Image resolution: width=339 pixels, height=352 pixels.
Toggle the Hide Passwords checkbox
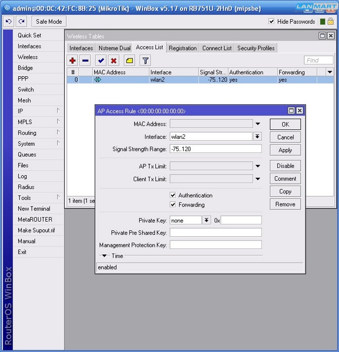[x=272, y=22]
